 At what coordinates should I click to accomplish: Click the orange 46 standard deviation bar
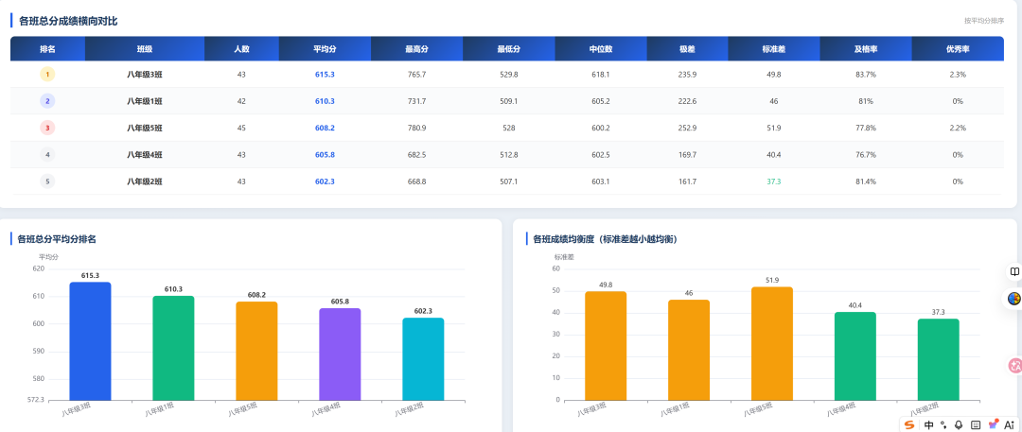click(689, 350)
